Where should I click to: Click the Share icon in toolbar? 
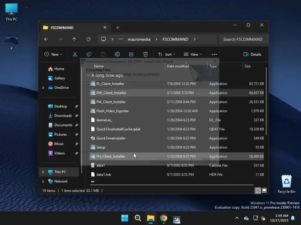[131, 54]
